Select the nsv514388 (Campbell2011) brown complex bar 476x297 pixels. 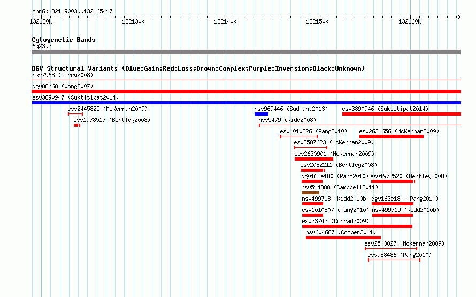[x=310, y=193]
